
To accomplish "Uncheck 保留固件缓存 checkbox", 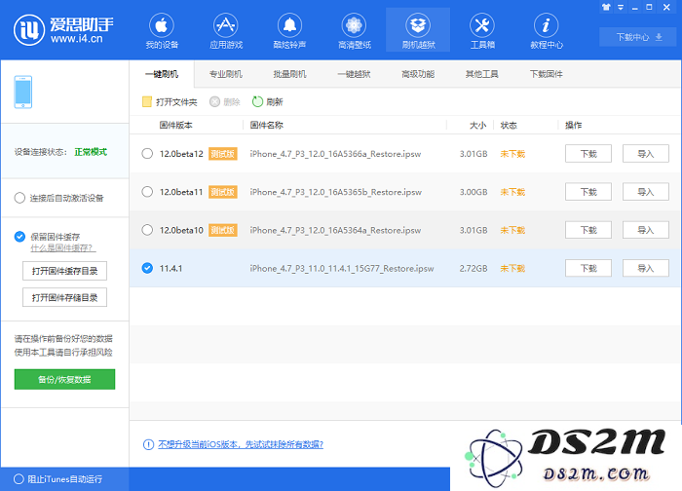I will (x=19, y=237).
